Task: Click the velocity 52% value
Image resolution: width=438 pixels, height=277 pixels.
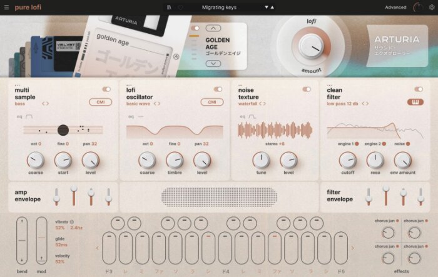Action: 60,261
